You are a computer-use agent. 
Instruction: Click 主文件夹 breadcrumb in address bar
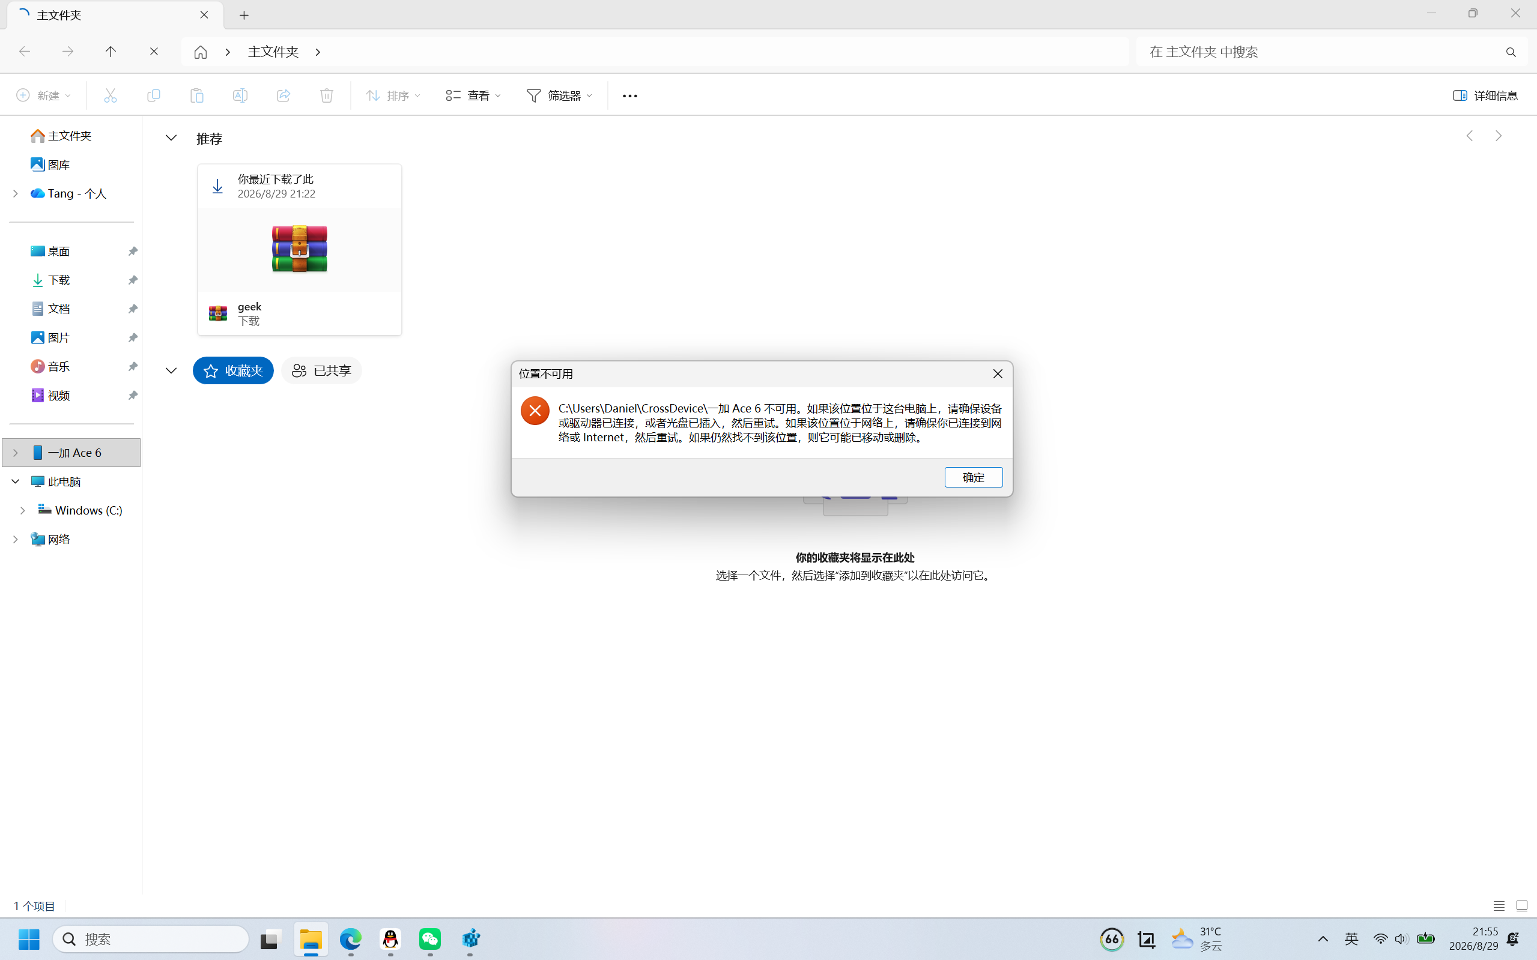pyautogui.click(x=273, y=52)
